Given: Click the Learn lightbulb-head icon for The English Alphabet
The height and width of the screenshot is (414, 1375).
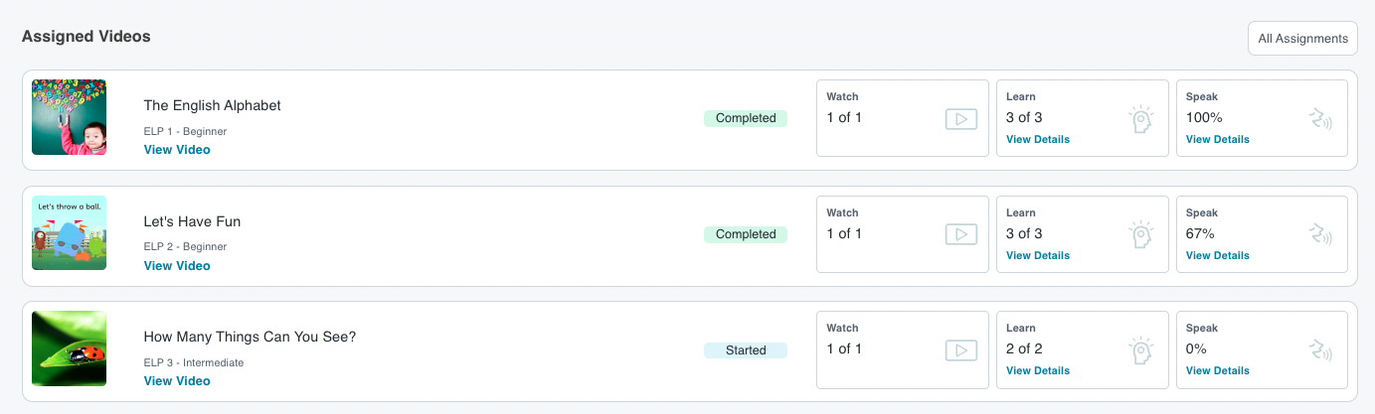Looking at the screenshot, I should (1140, 119).
